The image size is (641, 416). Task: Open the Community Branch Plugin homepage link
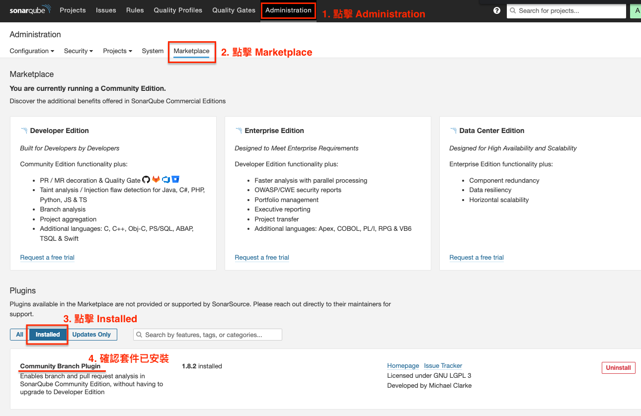[403, 365]
